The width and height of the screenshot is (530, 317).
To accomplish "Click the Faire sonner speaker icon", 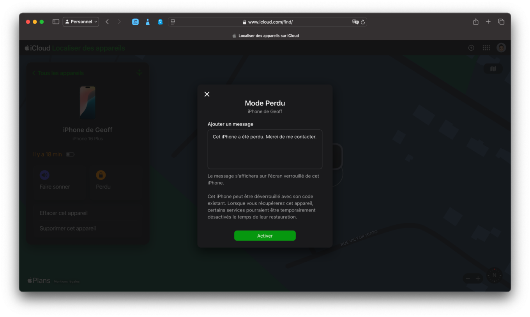I will [x=44, y=175].
